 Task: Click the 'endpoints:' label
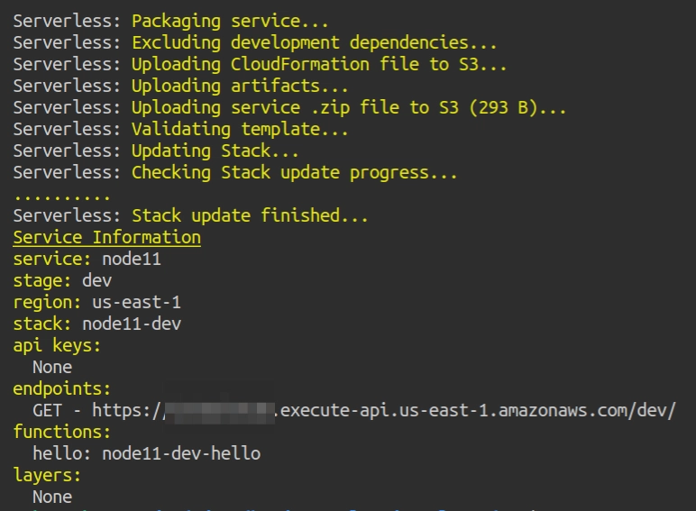point(62,388)
